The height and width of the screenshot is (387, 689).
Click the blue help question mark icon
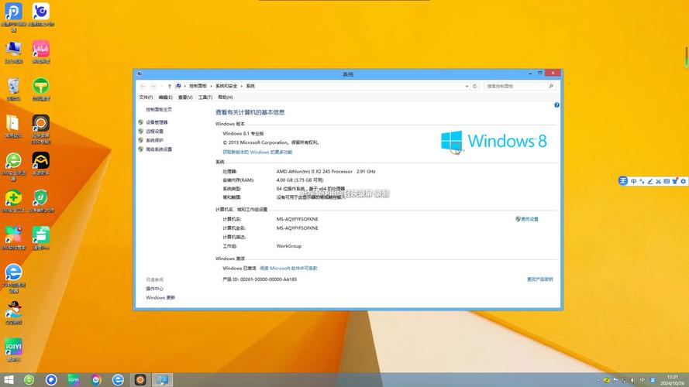click(556, 104)
